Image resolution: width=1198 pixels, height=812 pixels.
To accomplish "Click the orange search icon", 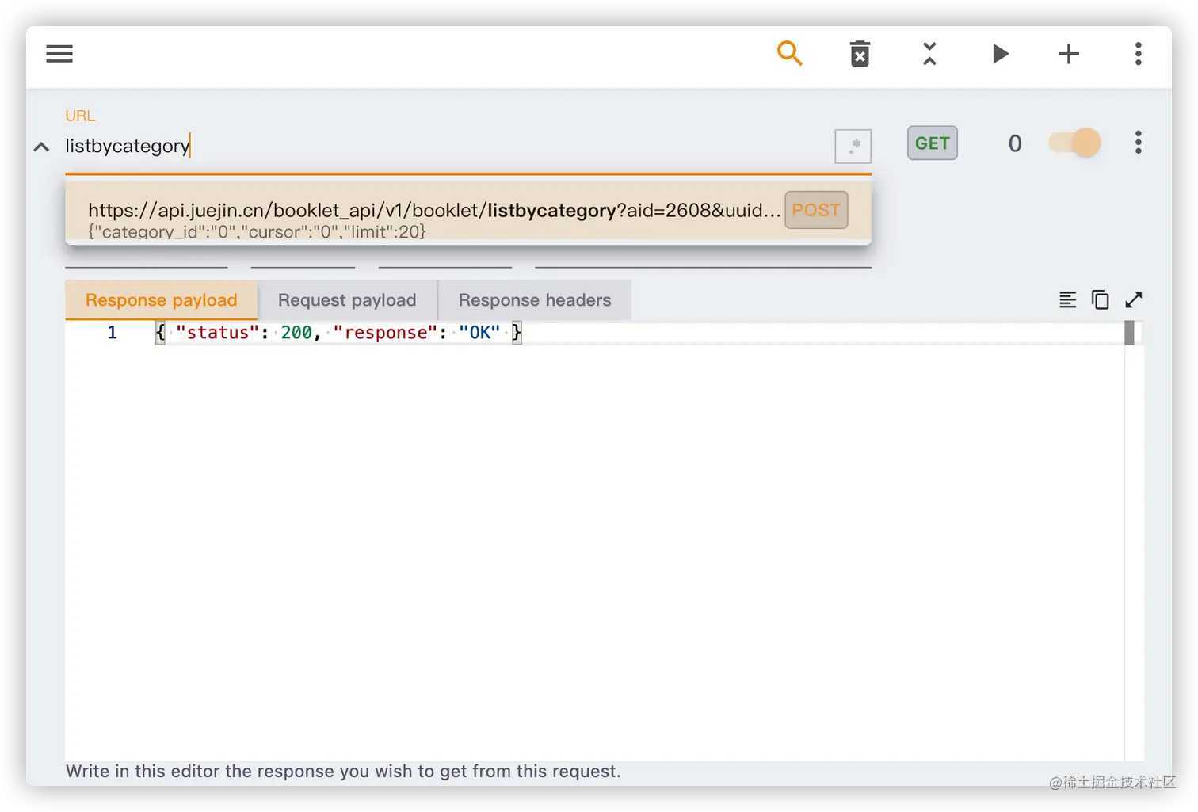I will pos(790,54).
